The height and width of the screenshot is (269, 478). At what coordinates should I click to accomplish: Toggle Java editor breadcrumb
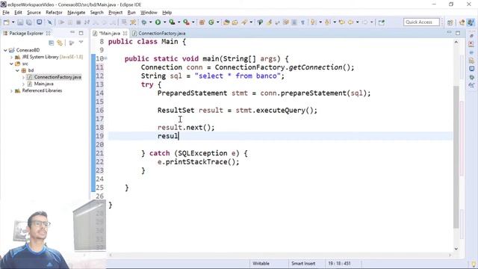coord(260,22)
